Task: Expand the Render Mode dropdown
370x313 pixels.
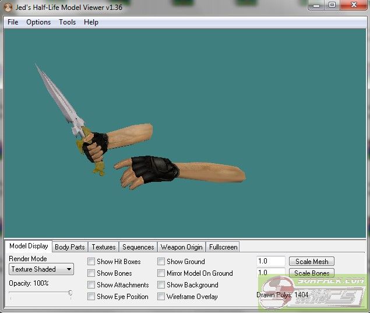Action: coord(41,269)
